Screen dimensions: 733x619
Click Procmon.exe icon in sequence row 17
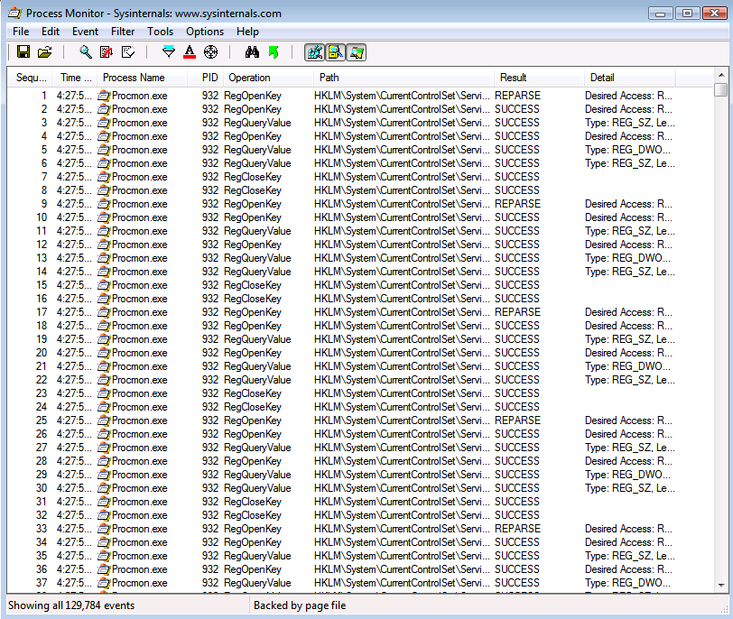click(104, 312)
